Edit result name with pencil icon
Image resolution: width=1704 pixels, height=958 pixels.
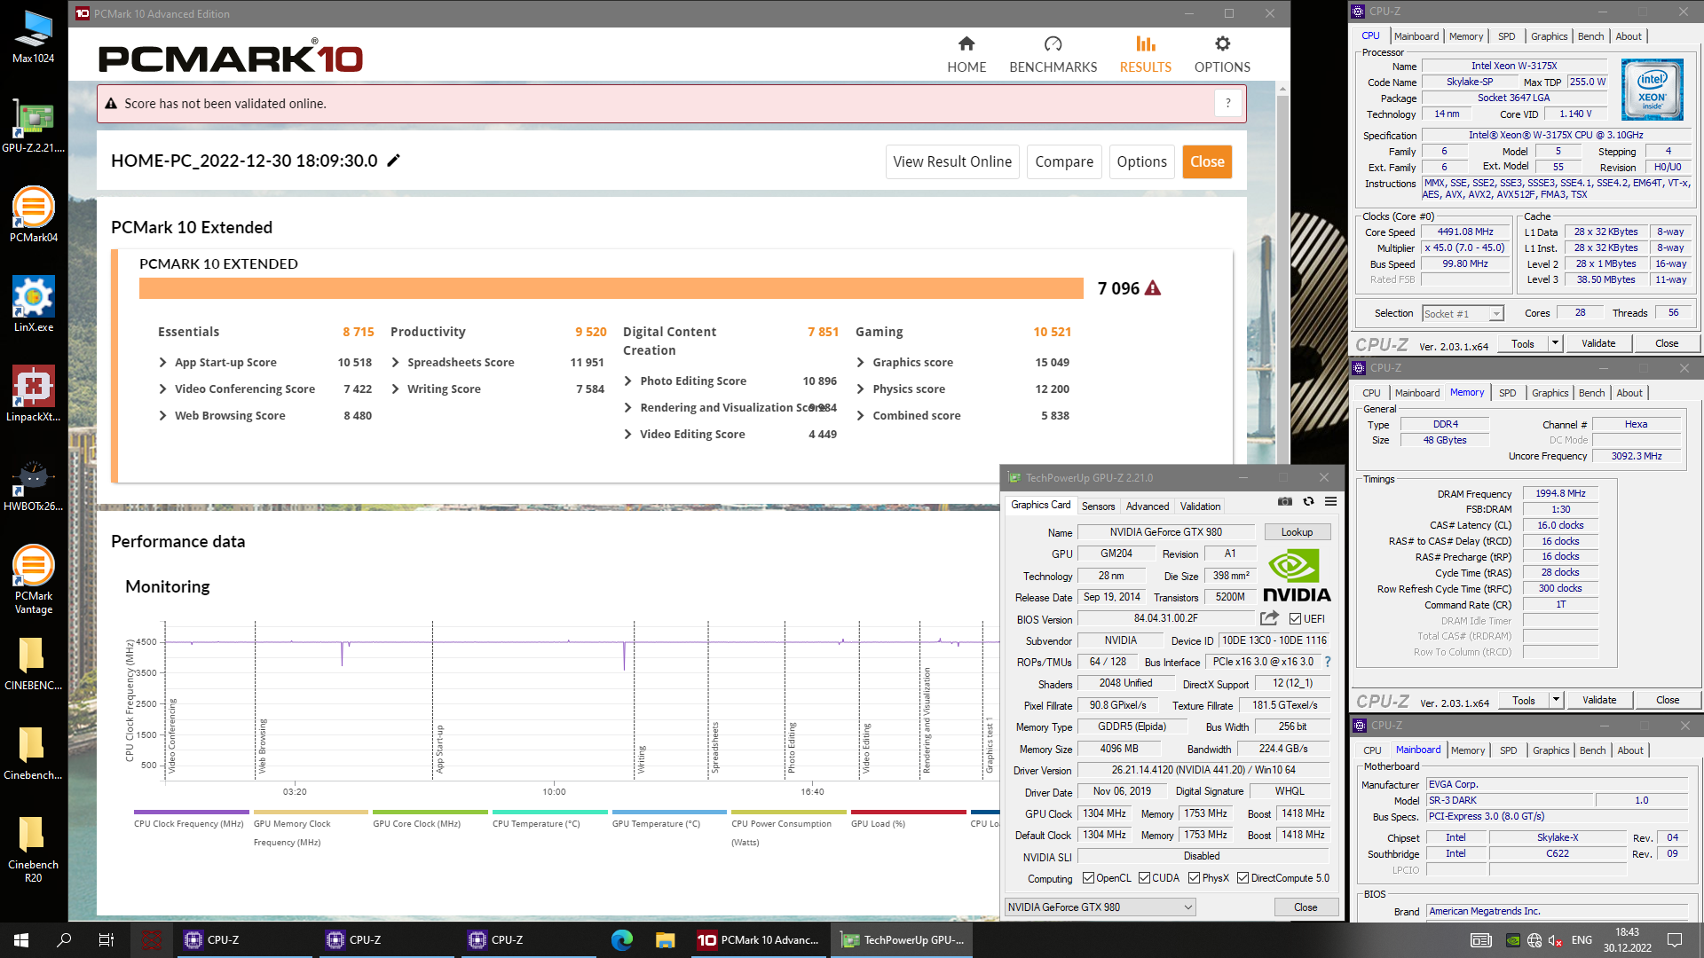point(394,161)
